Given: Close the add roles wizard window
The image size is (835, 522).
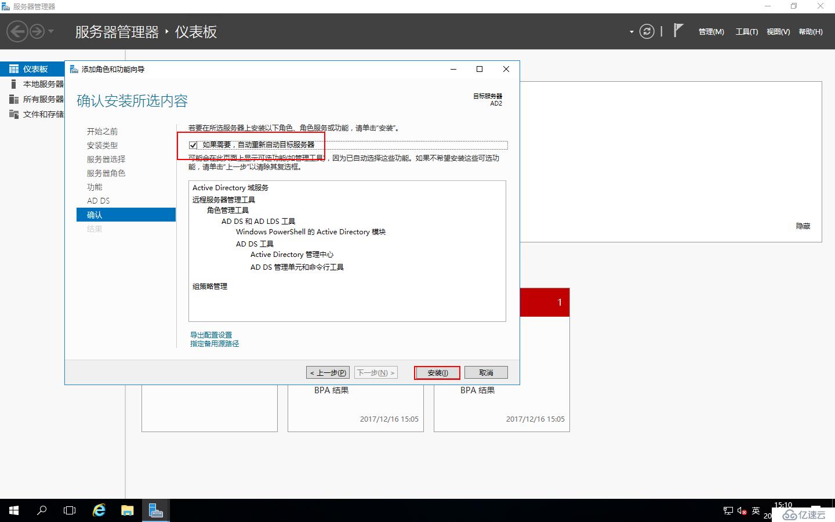Looking at the screenshot, I should tap(506, 69).
